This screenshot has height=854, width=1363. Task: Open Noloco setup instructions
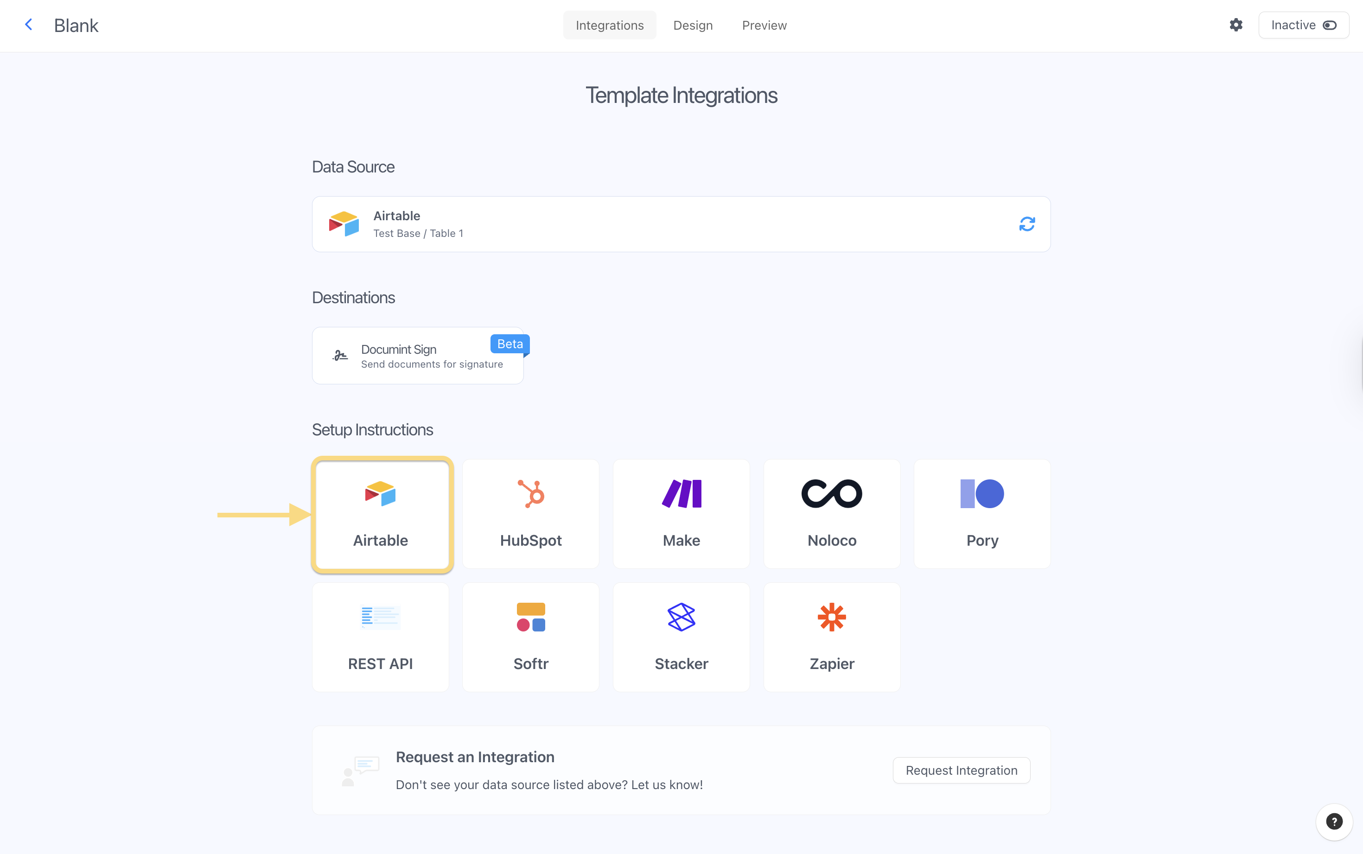(832, 513)
